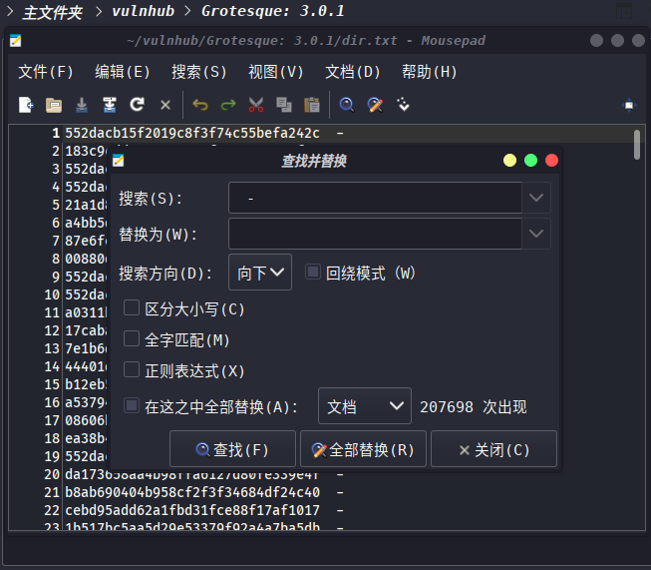The width and height of the screenshot is (651, 570).
Task: Open Find and Replace toolbar icon
Action: pos(375,105)
